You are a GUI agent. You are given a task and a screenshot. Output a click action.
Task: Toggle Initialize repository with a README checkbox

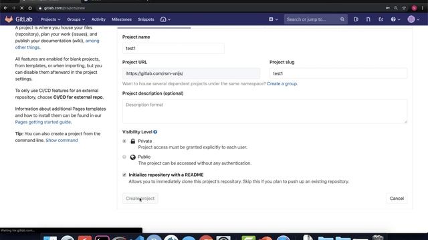(124, 175)
